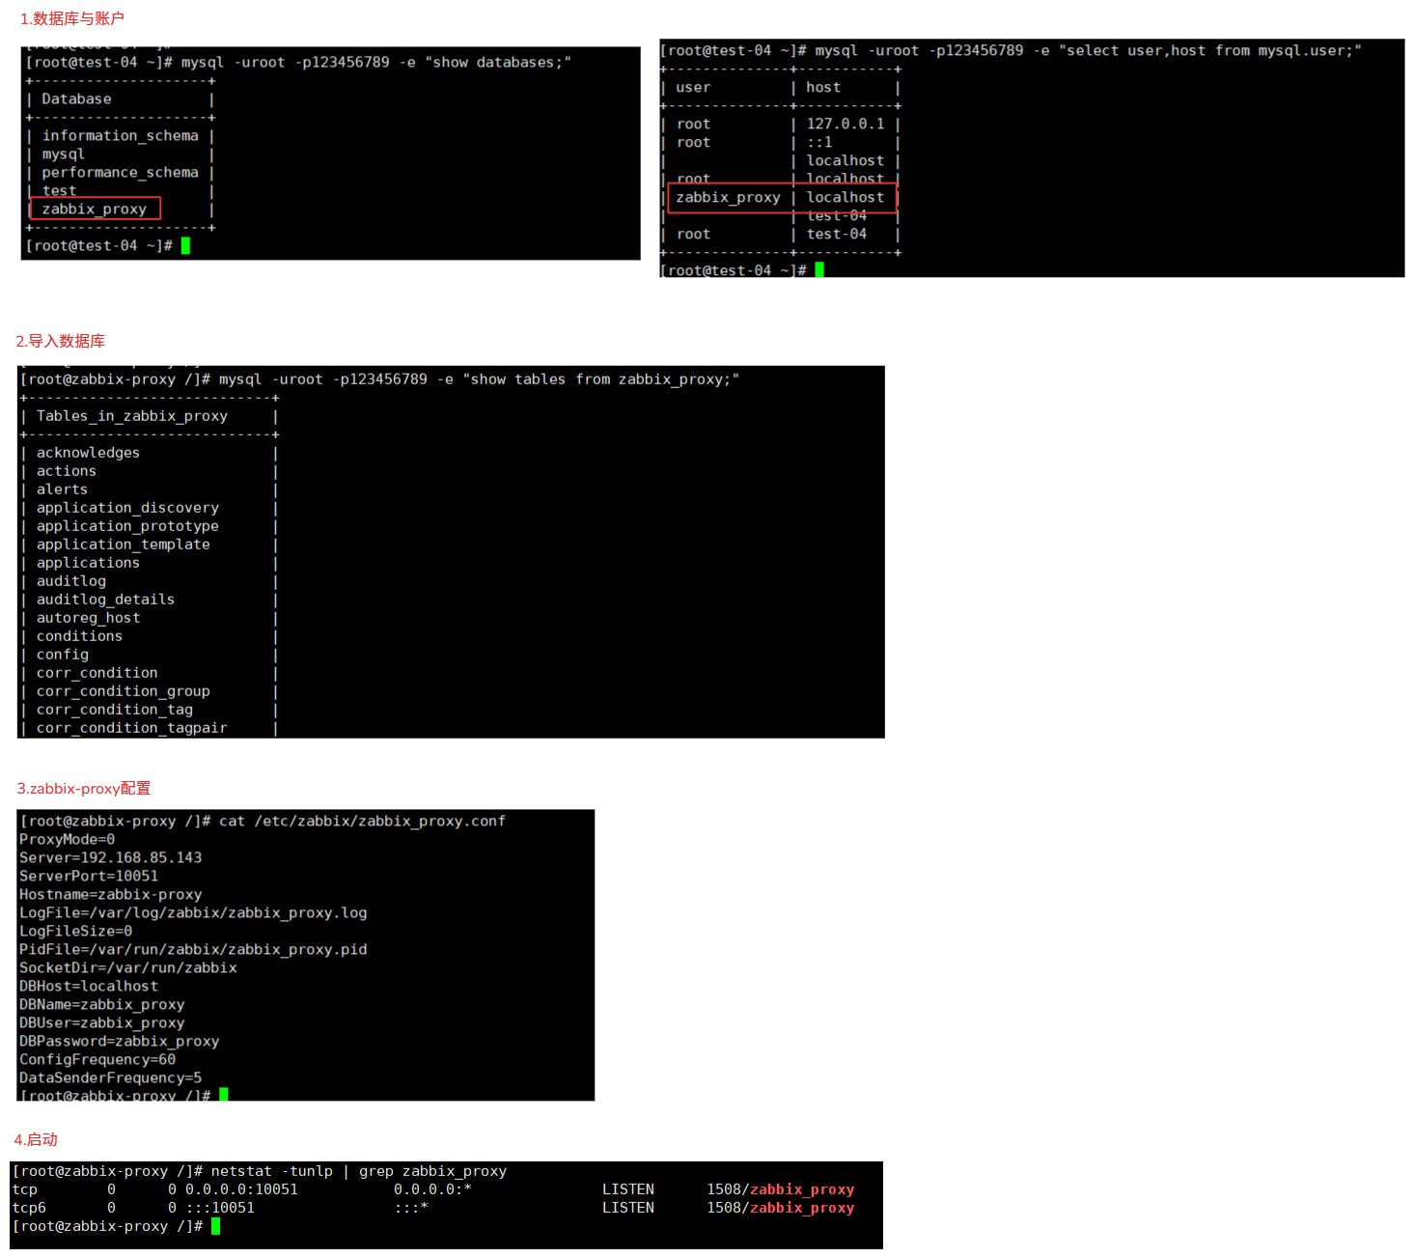Click the last 'test-04' host cell
Screen dimensions: 1414x1258
[x=837, y=234]
